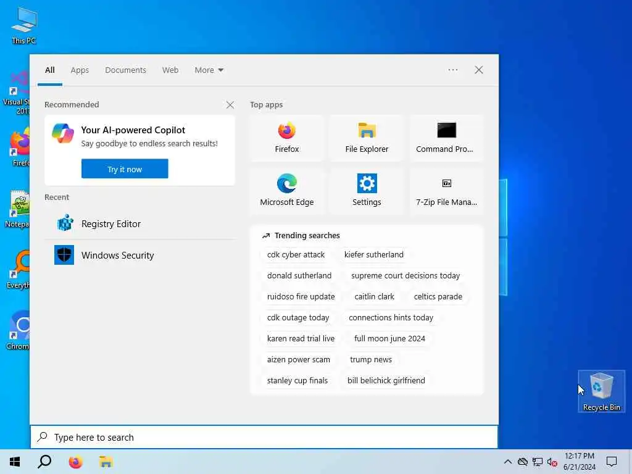Search trending 'full moon june 2024'
This screenshot has width=632, height=474.
tap(389, 339)
